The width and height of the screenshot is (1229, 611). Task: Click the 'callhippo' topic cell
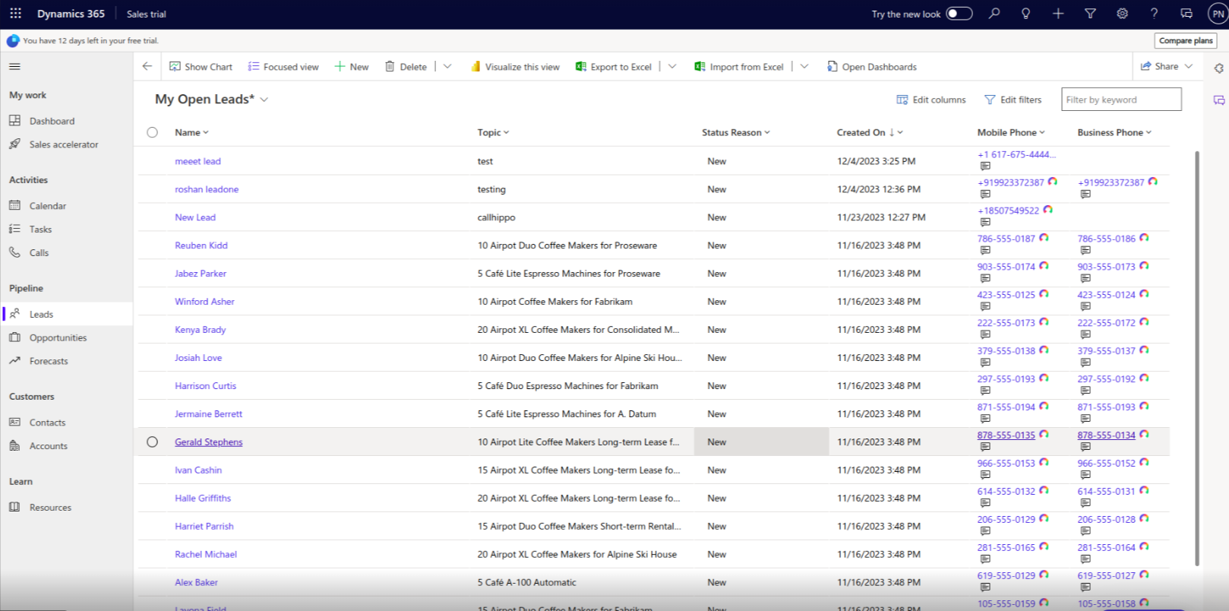tap(497, 217)
